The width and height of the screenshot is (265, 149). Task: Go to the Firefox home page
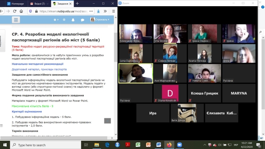point(21,11)
